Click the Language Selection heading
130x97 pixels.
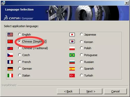coord(19,9)
